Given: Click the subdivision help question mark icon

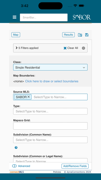Looking at the screenshot, I should (16, 148).
